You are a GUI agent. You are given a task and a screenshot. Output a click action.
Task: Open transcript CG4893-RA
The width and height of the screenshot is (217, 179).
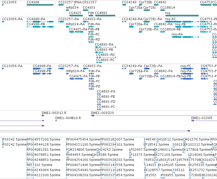coord(104,45)
